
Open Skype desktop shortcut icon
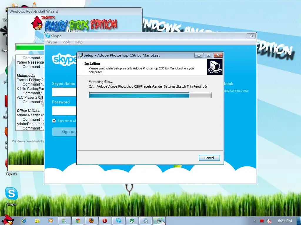[x=11, y=196]
